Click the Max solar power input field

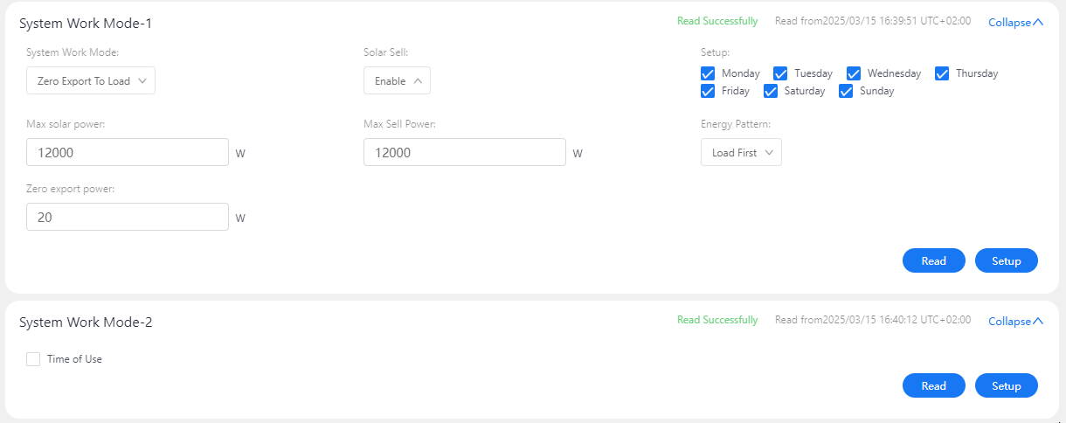point(128,152)
